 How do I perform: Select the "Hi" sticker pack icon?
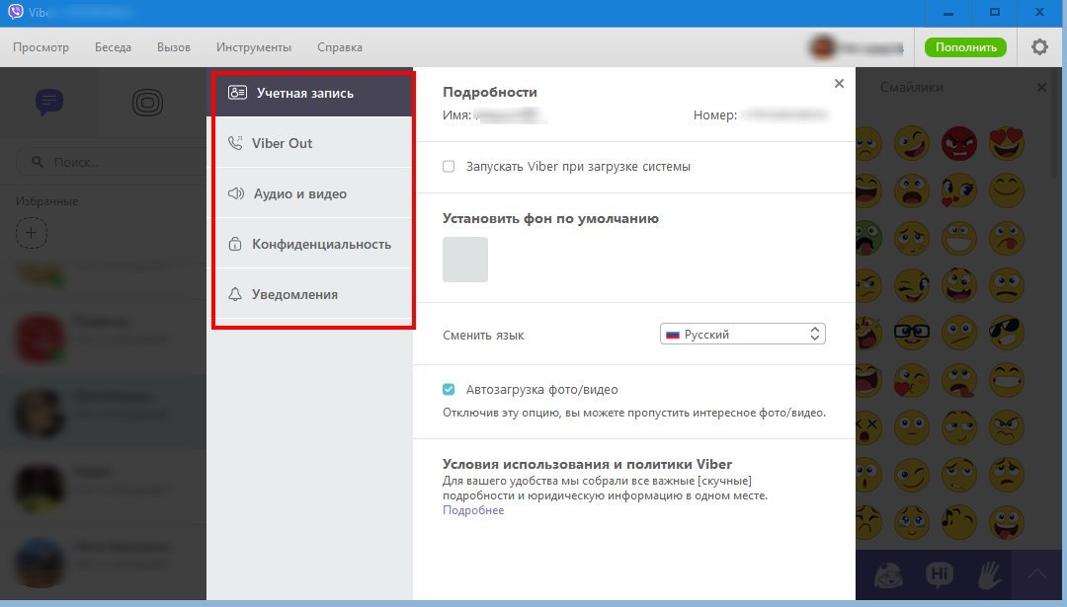click(x=939, y=574)
